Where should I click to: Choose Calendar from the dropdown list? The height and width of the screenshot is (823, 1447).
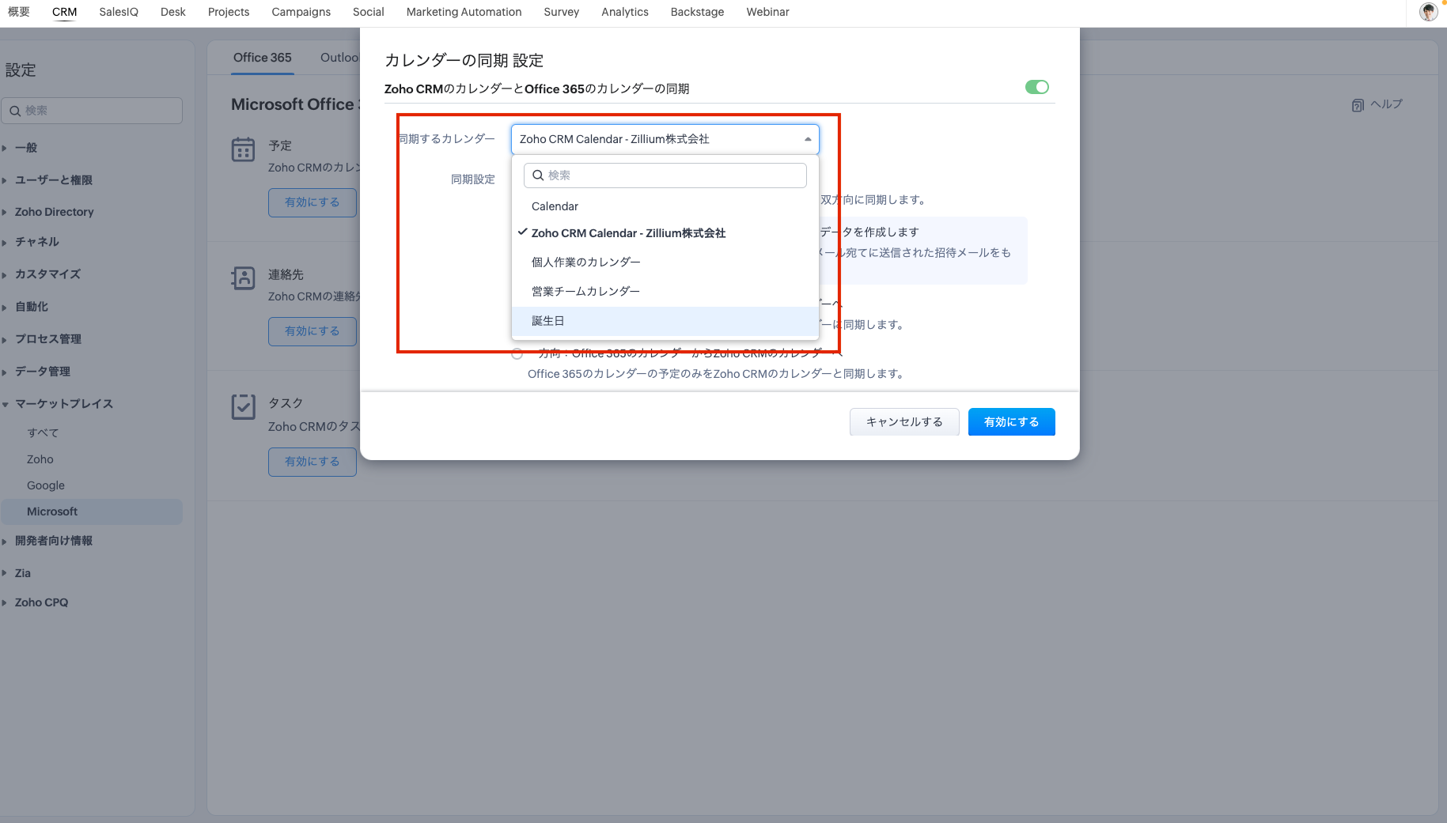pyautogui.click(x=665, y=206)
